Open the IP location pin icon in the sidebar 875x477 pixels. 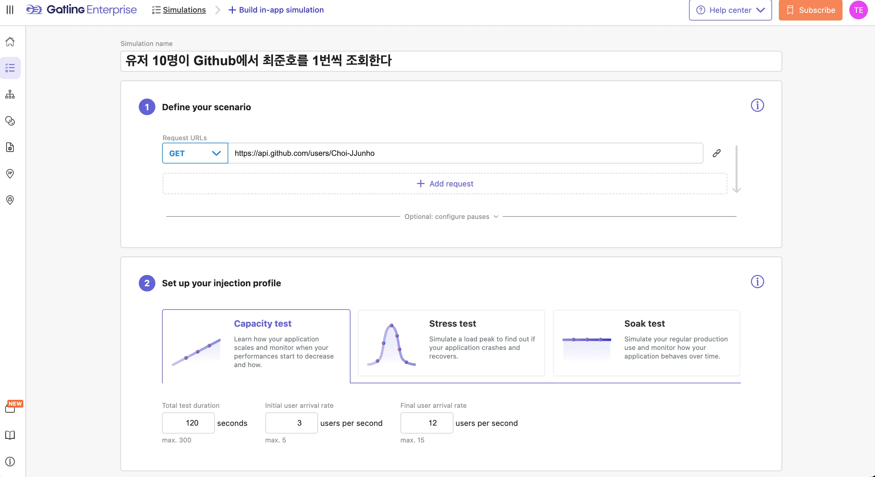point(10,174)
